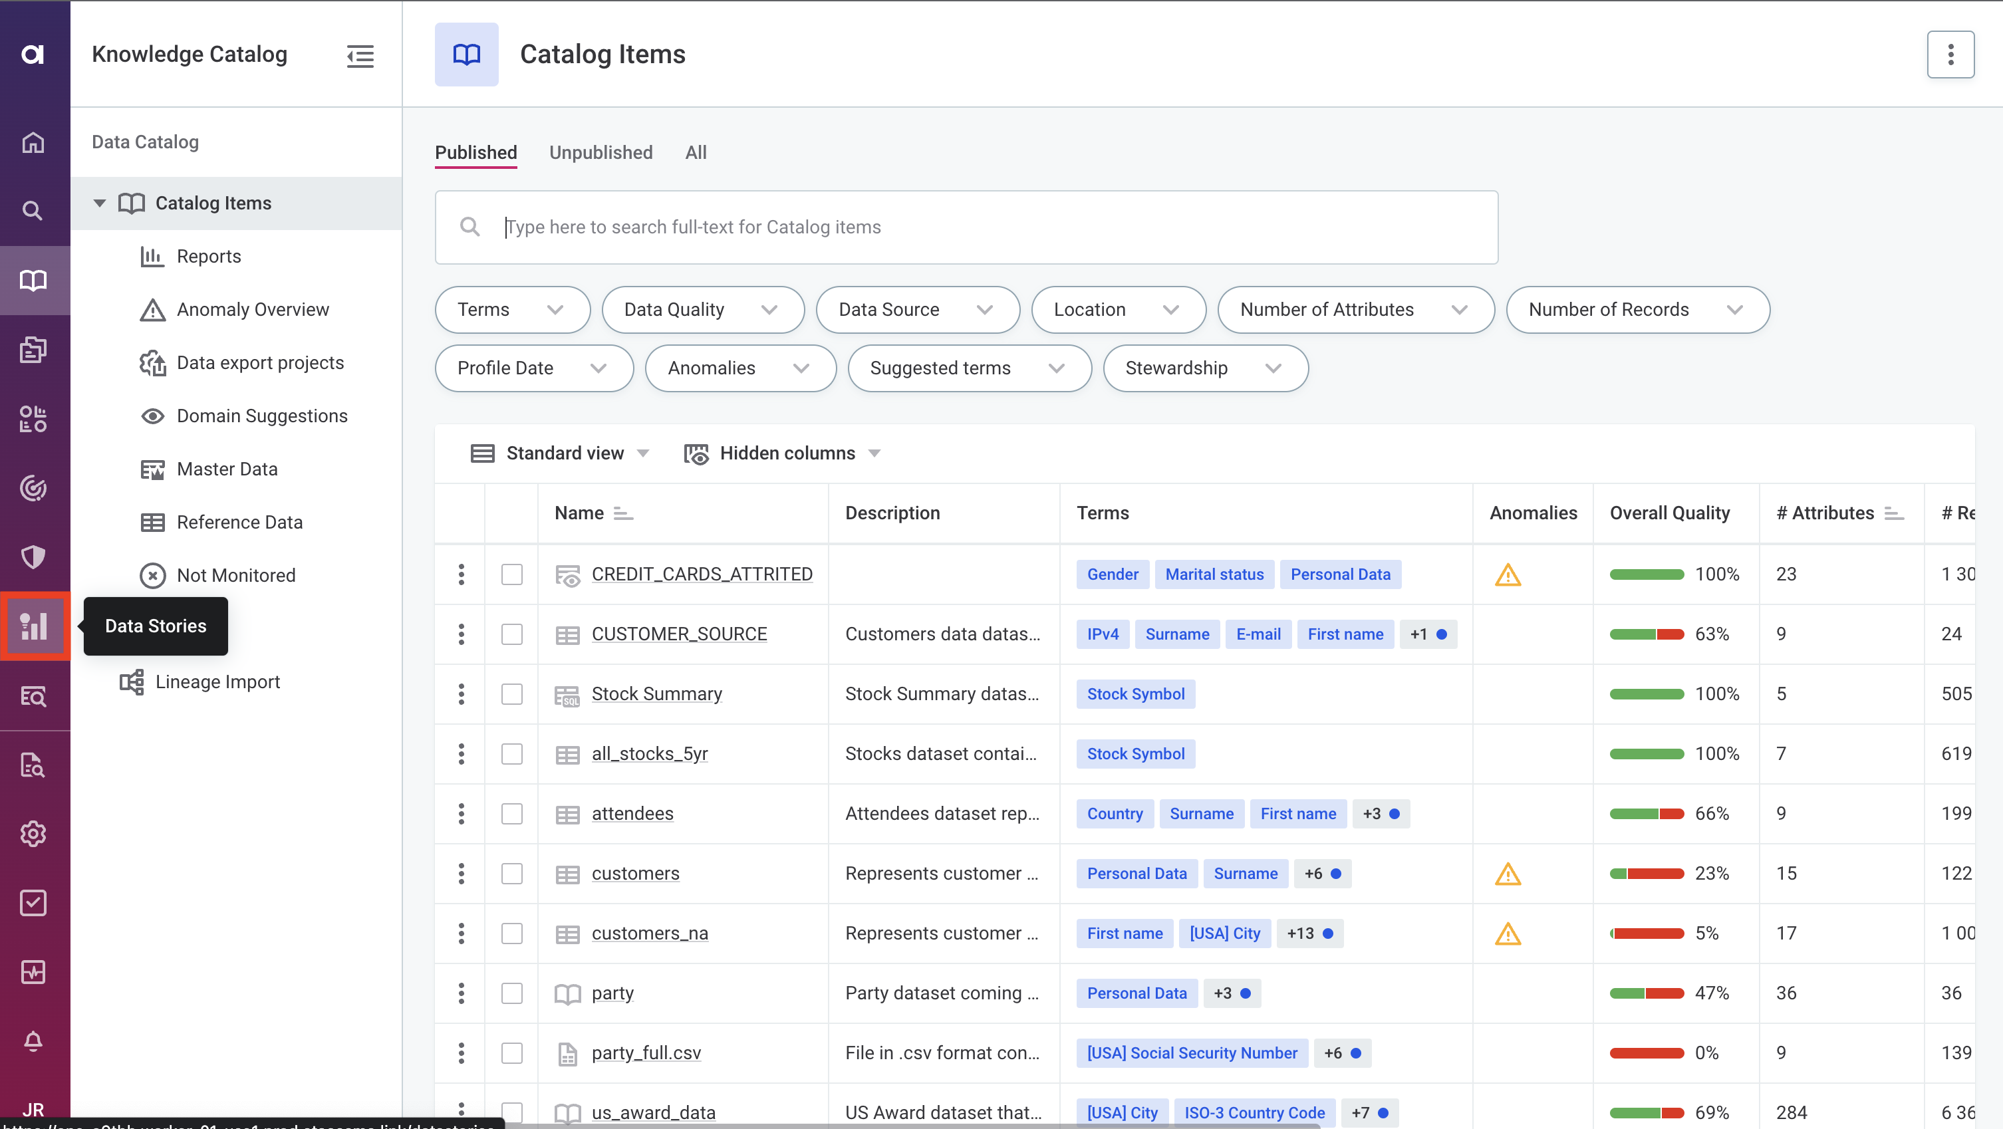Open the Home icon in left rail

pos(33,142)
